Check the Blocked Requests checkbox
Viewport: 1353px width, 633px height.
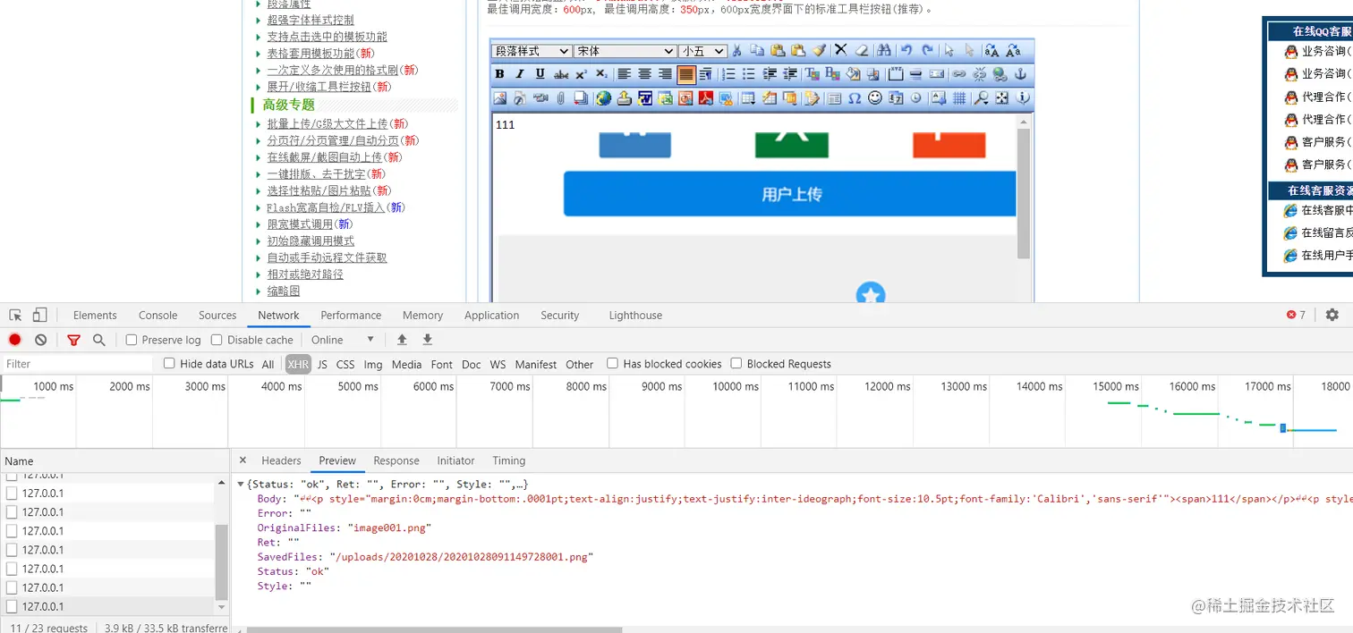[x=736, y=363]
